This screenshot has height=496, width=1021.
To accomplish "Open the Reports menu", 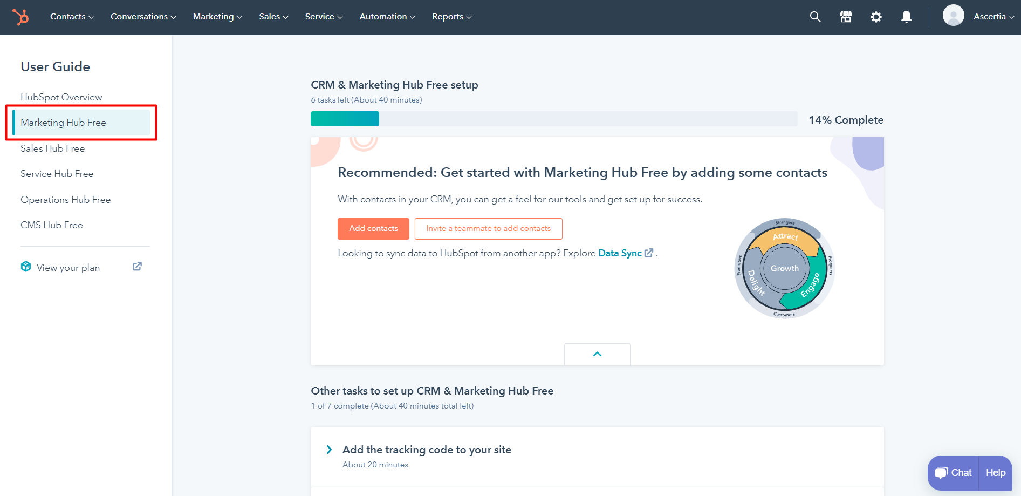I will tap(451, 17).
